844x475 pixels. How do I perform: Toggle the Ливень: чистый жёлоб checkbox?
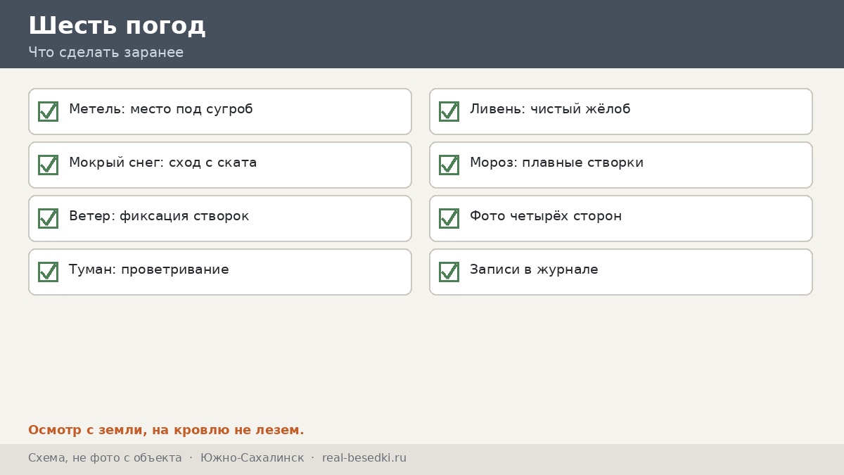tap(449, 111)
